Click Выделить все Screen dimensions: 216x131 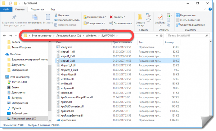coord(186,15)
